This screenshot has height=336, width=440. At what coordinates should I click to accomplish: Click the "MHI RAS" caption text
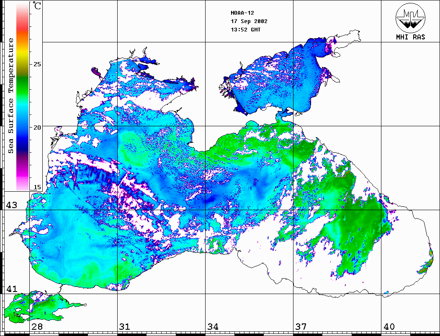click(411, 37)
